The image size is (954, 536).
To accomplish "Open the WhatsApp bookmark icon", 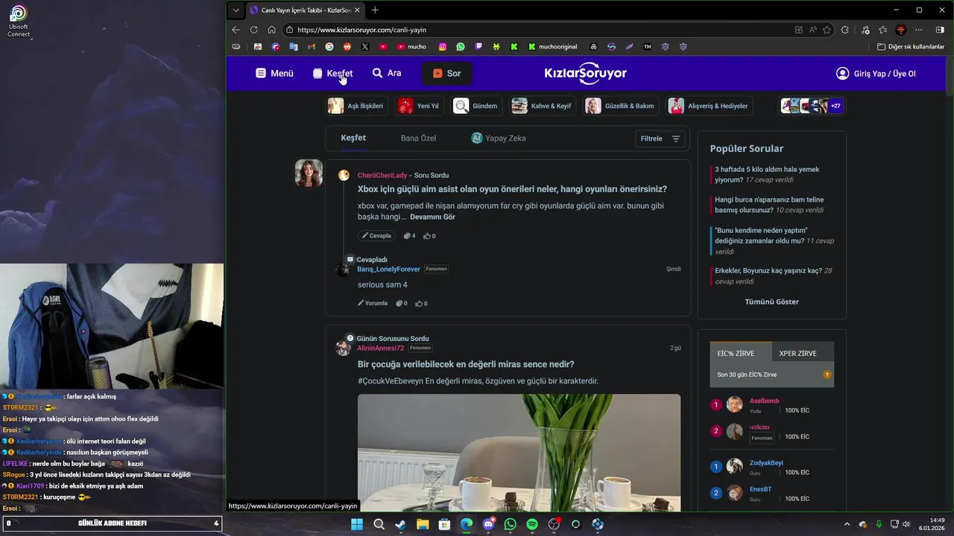I will click(x=461, y=46).
